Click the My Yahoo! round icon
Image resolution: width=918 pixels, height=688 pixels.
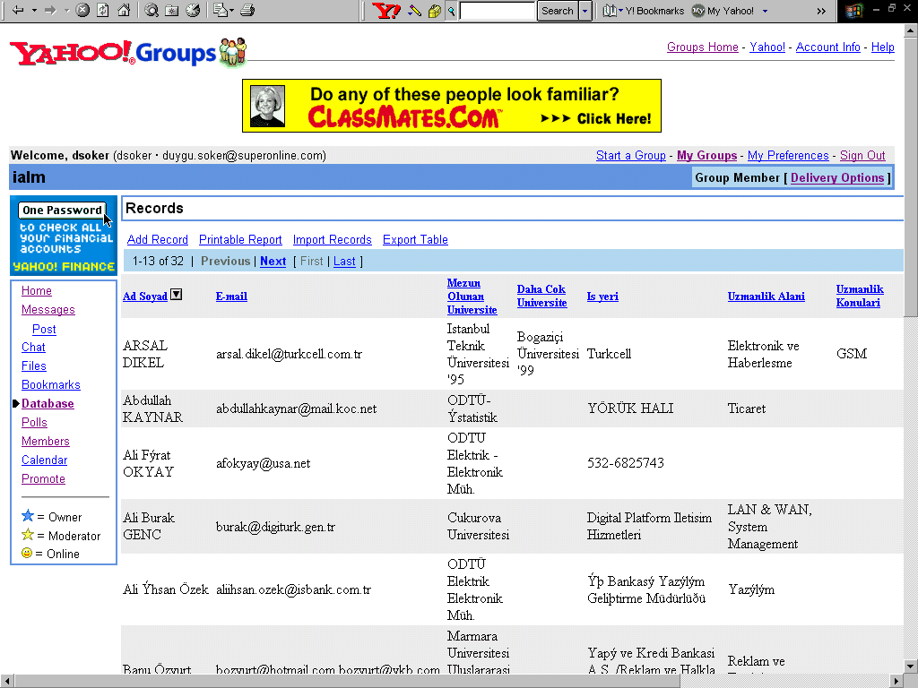pyautogui.click(x=697, y=11)
